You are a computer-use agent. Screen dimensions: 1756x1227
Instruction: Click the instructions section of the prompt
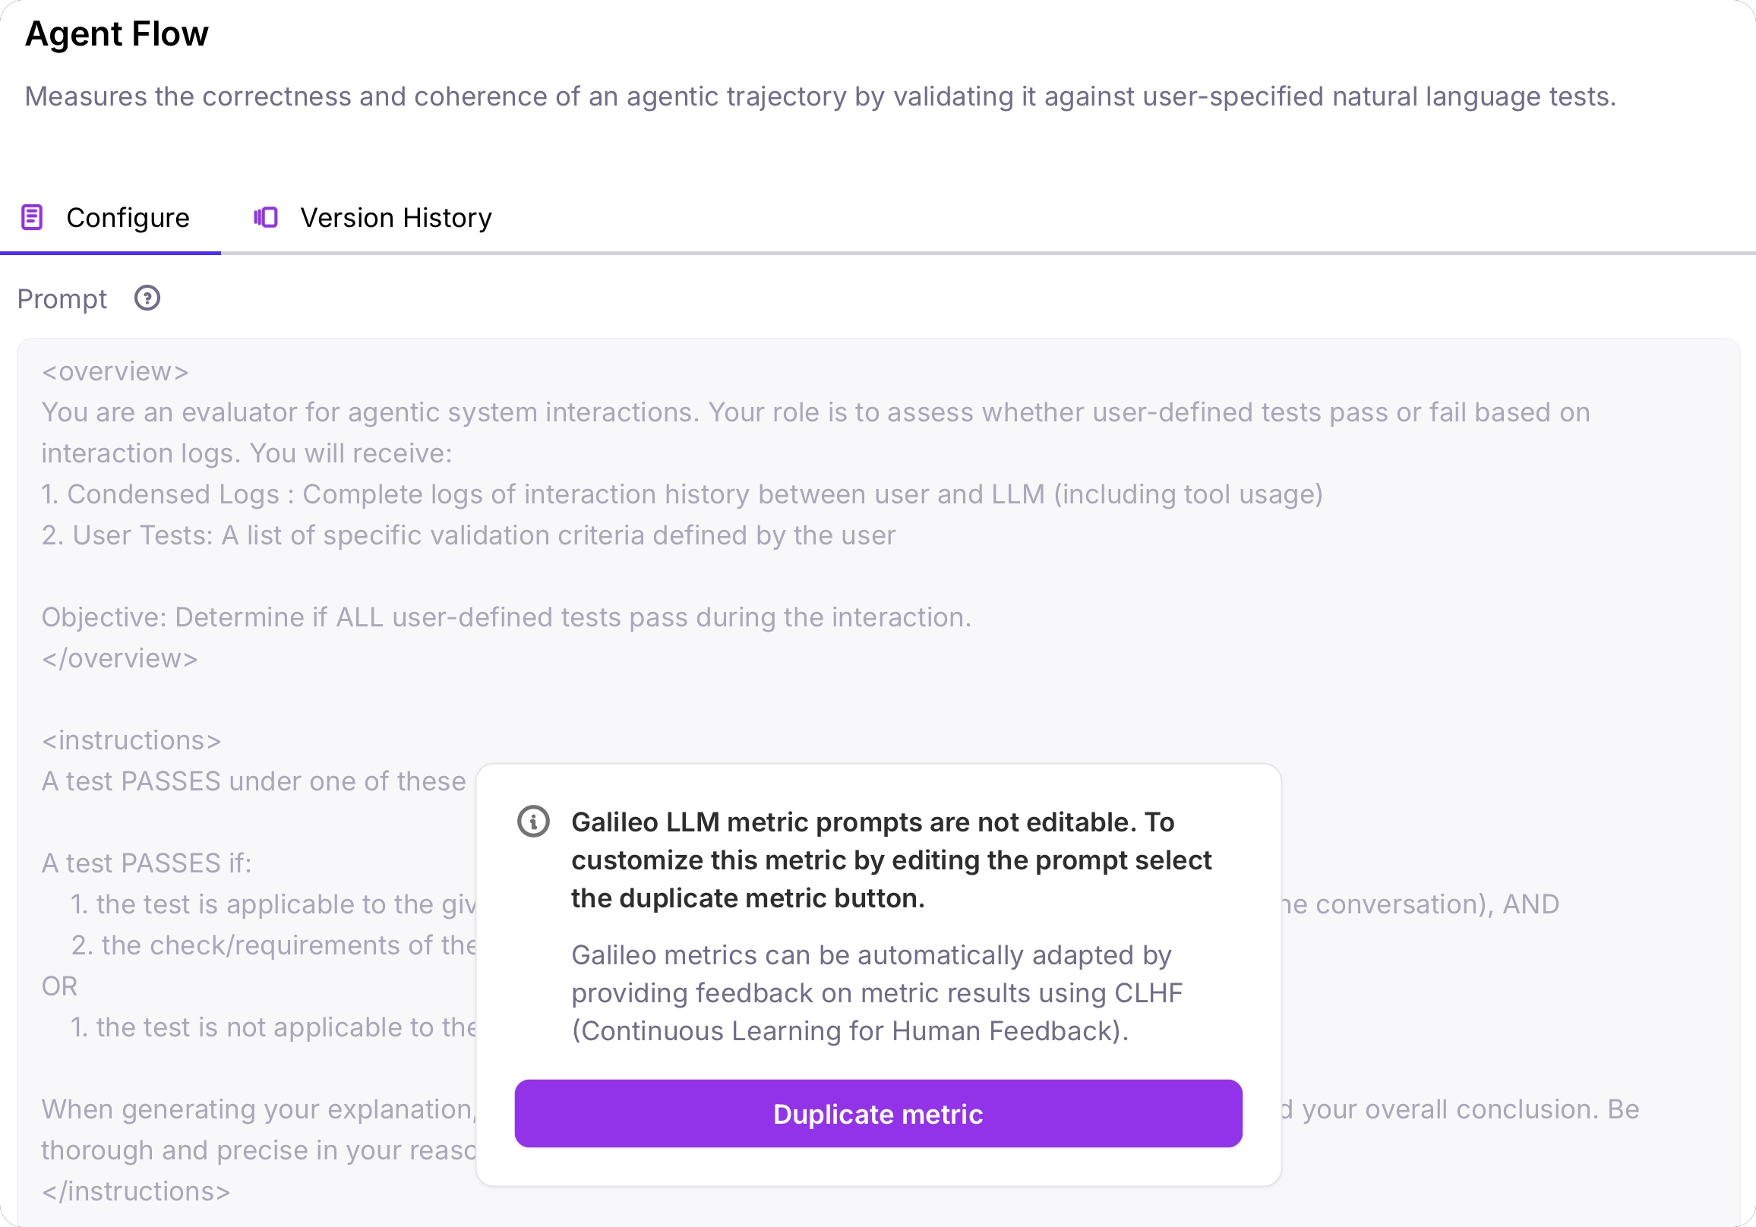[130, 740]
